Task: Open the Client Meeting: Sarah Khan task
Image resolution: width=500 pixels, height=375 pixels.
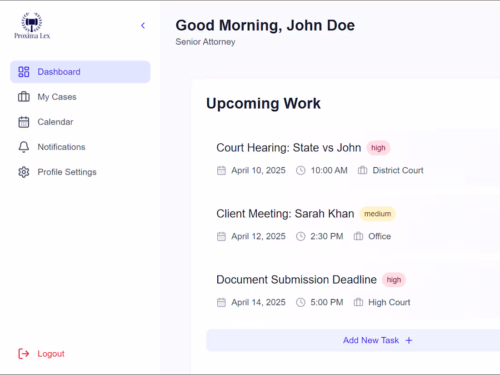Action: point(285,214)
